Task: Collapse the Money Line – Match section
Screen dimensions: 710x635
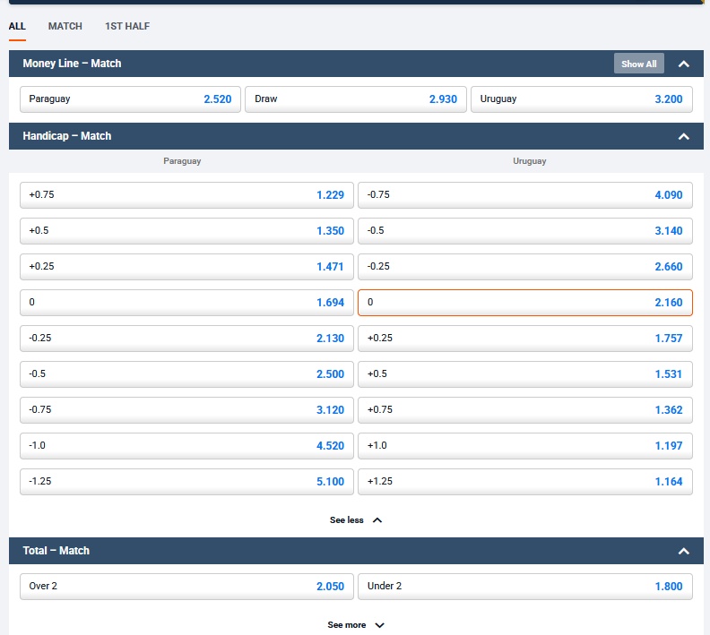Action: [x=683, y=64]
